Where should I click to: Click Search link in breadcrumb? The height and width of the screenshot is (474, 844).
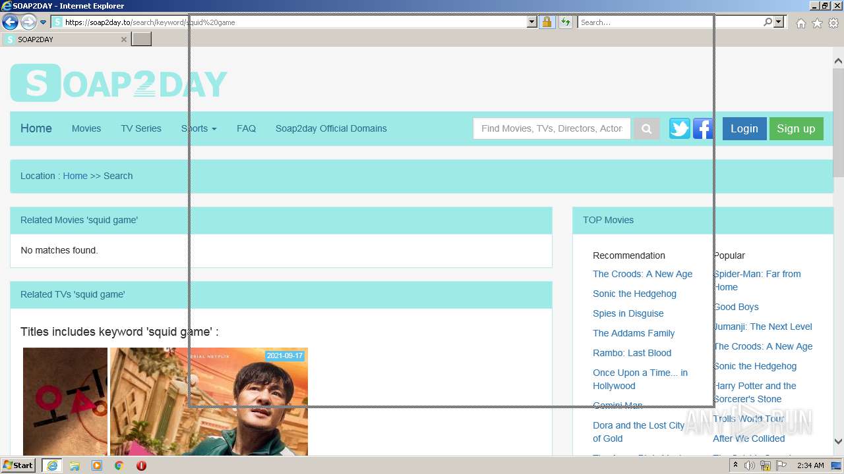click(118, 176)
